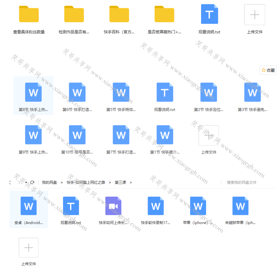Open the 未越狱苹果（iph... document icon
Screen dimensions: 279x272
[x=240, y=206]
